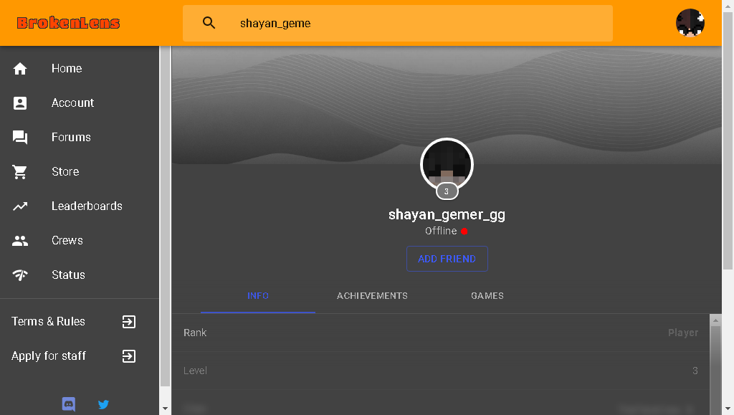Click the Leaderboards trend icon
Viewport: 734px width, 415px height.
(x=19, y=206)
